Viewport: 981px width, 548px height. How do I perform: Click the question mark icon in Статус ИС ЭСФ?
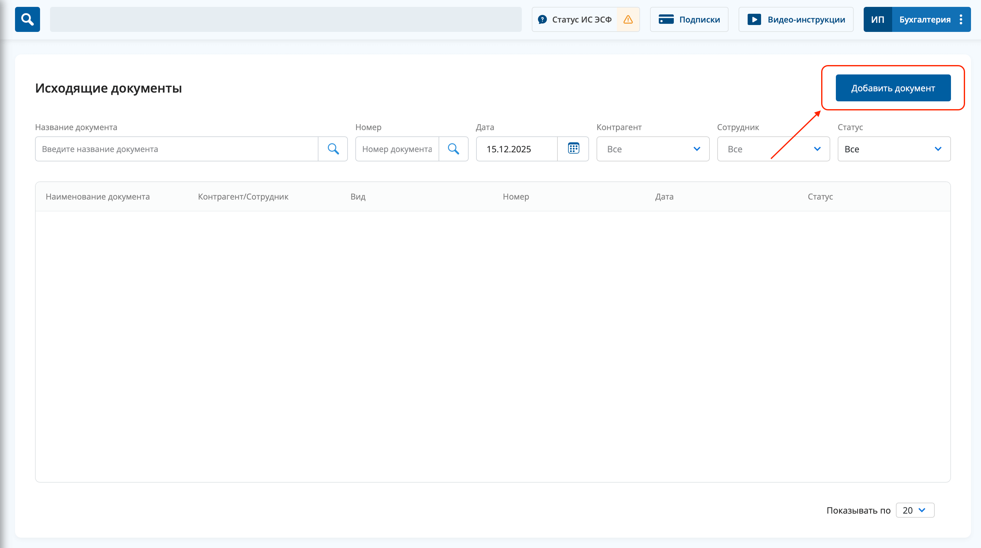click(x=542, y=19)
